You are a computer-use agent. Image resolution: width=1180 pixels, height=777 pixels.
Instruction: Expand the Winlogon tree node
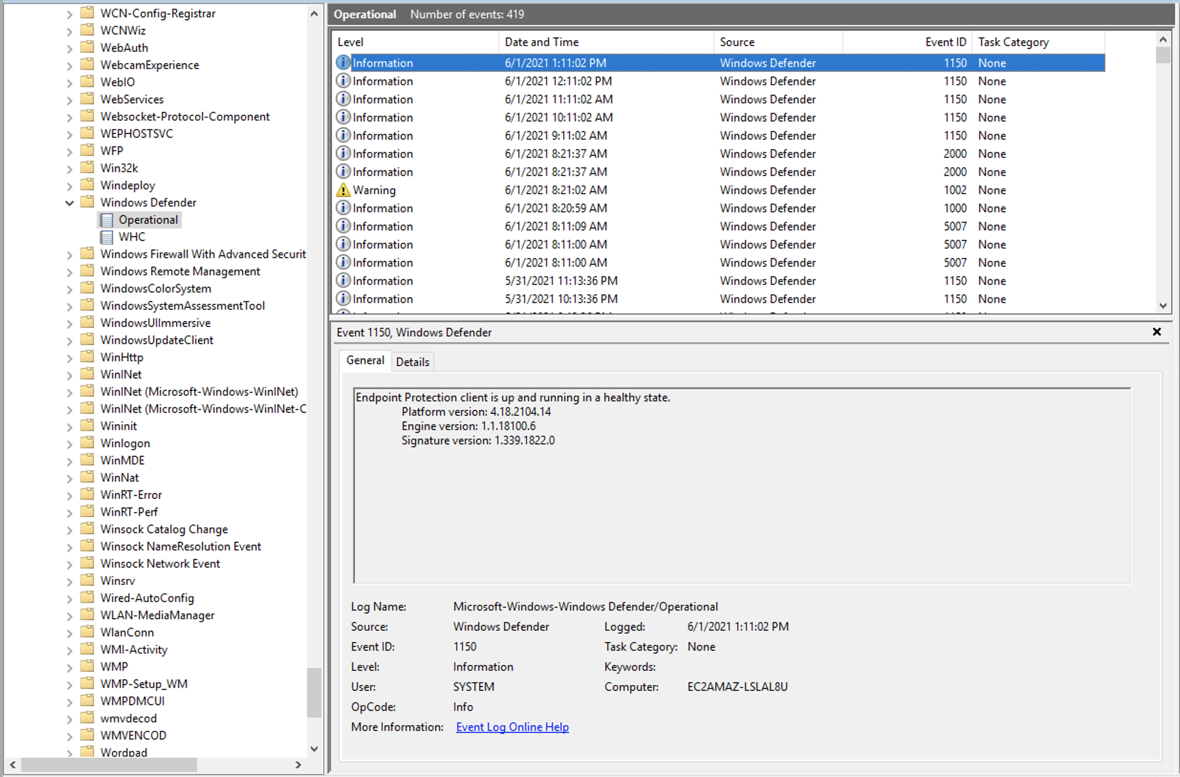(x=69, y=443)
